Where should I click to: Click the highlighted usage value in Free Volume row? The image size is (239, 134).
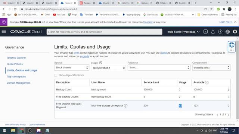pos(180,106)
